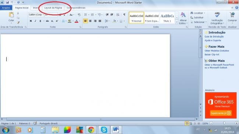The image size is (239, 134).
Task: Click the Undo icon in quick access toolbar
Action: coord(12,2)
